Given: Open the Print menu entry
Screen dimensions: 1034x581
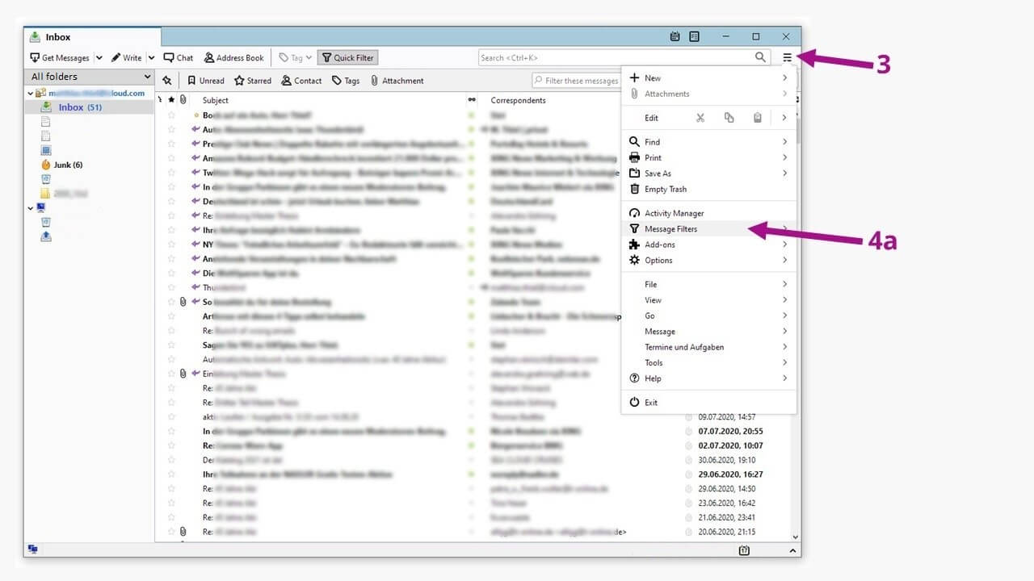Looking at the screenshot, I should pyautogui.click(x=708, y=158).
